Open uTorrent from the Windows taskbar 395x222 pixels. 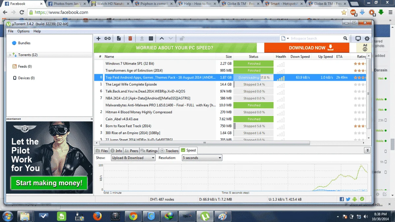[x=205, y=216]
